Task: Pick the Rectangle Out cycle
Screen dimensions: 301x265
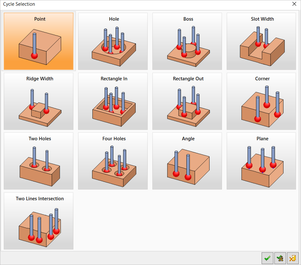Action: pos(187,101)
